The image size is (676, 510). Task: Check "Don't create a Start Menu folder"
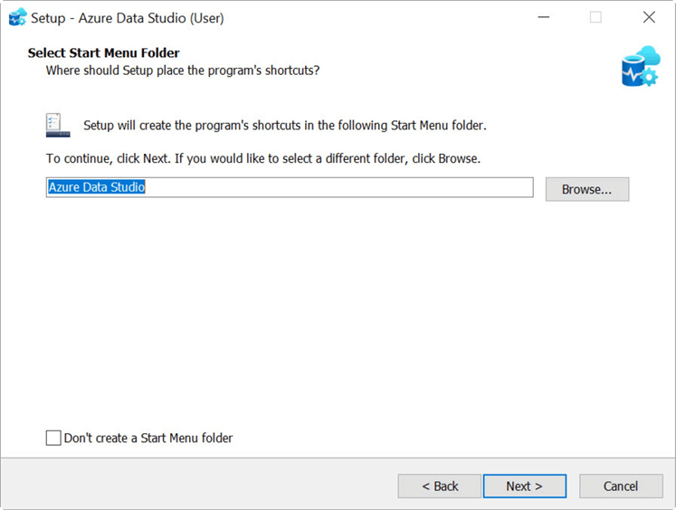point(53,438)
